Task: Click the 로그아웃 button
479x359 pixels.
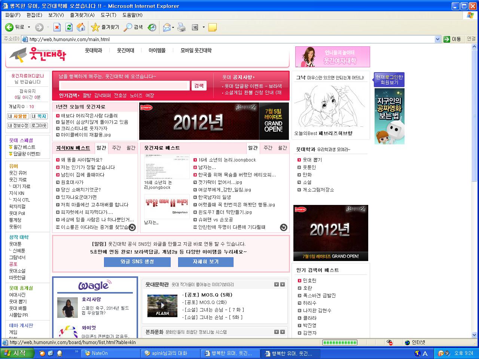Action: click(x=39, y=126)
